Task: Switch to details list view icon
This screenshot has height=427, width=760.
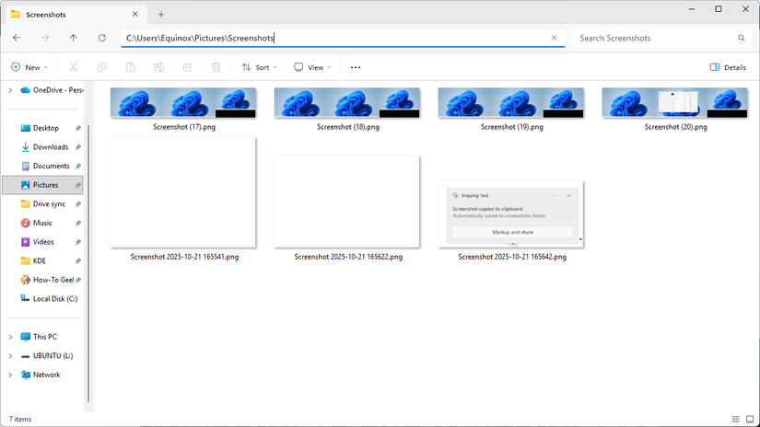Action: click(x=735, y=419)
